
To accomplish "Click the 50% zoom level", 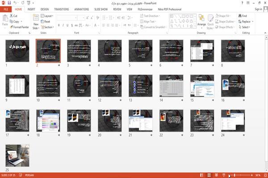I will (258, 175).
